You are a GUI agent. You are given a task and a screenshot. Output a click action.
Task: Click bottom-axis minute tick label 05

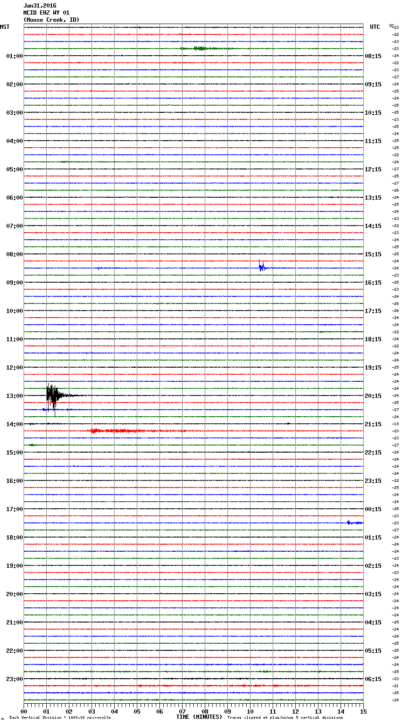point(137,712)
